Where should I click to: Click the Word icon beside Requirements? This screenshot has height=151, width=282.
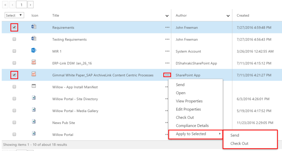coord(34,27)
